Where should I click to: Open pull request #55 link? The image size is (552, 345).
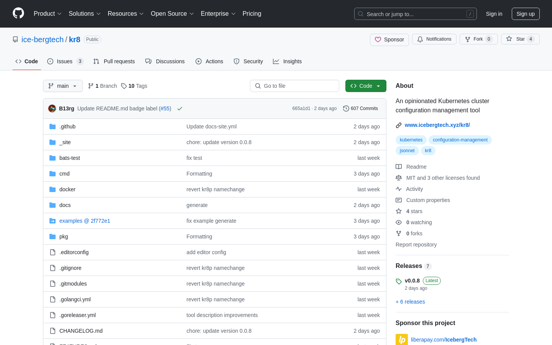[x=165, y=108]
